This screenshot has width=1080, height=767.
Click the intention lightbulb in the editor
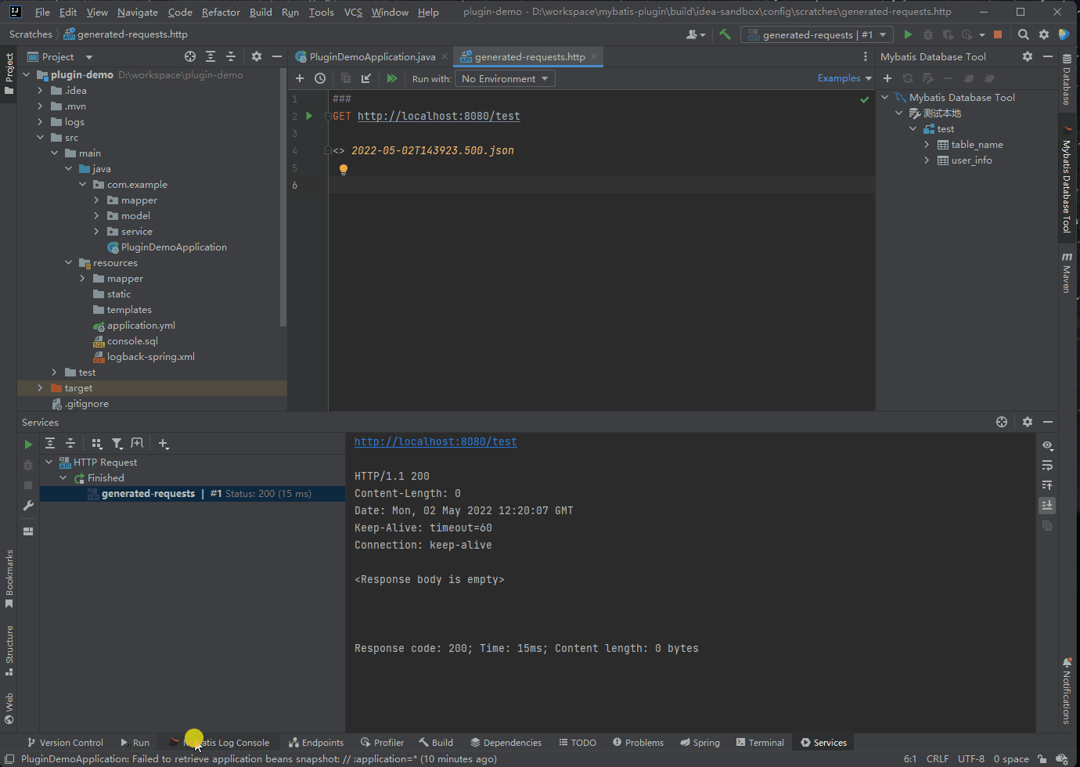(x=343, y=169)
